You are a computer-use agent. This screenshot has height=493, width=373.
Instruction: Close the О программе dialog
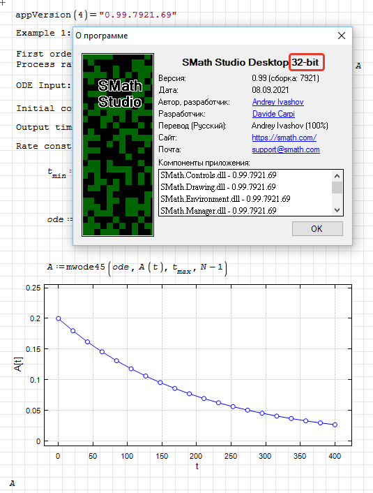coord(342,36)
